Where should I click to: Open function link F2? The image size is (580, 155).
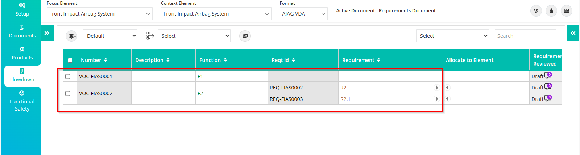click(x=200, y=93)
